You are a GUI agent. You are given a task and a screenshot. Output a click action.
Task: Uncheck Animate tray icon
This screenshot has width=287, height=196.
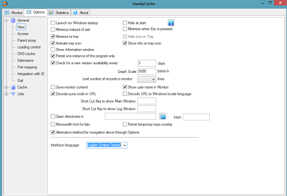click(53, 43)
